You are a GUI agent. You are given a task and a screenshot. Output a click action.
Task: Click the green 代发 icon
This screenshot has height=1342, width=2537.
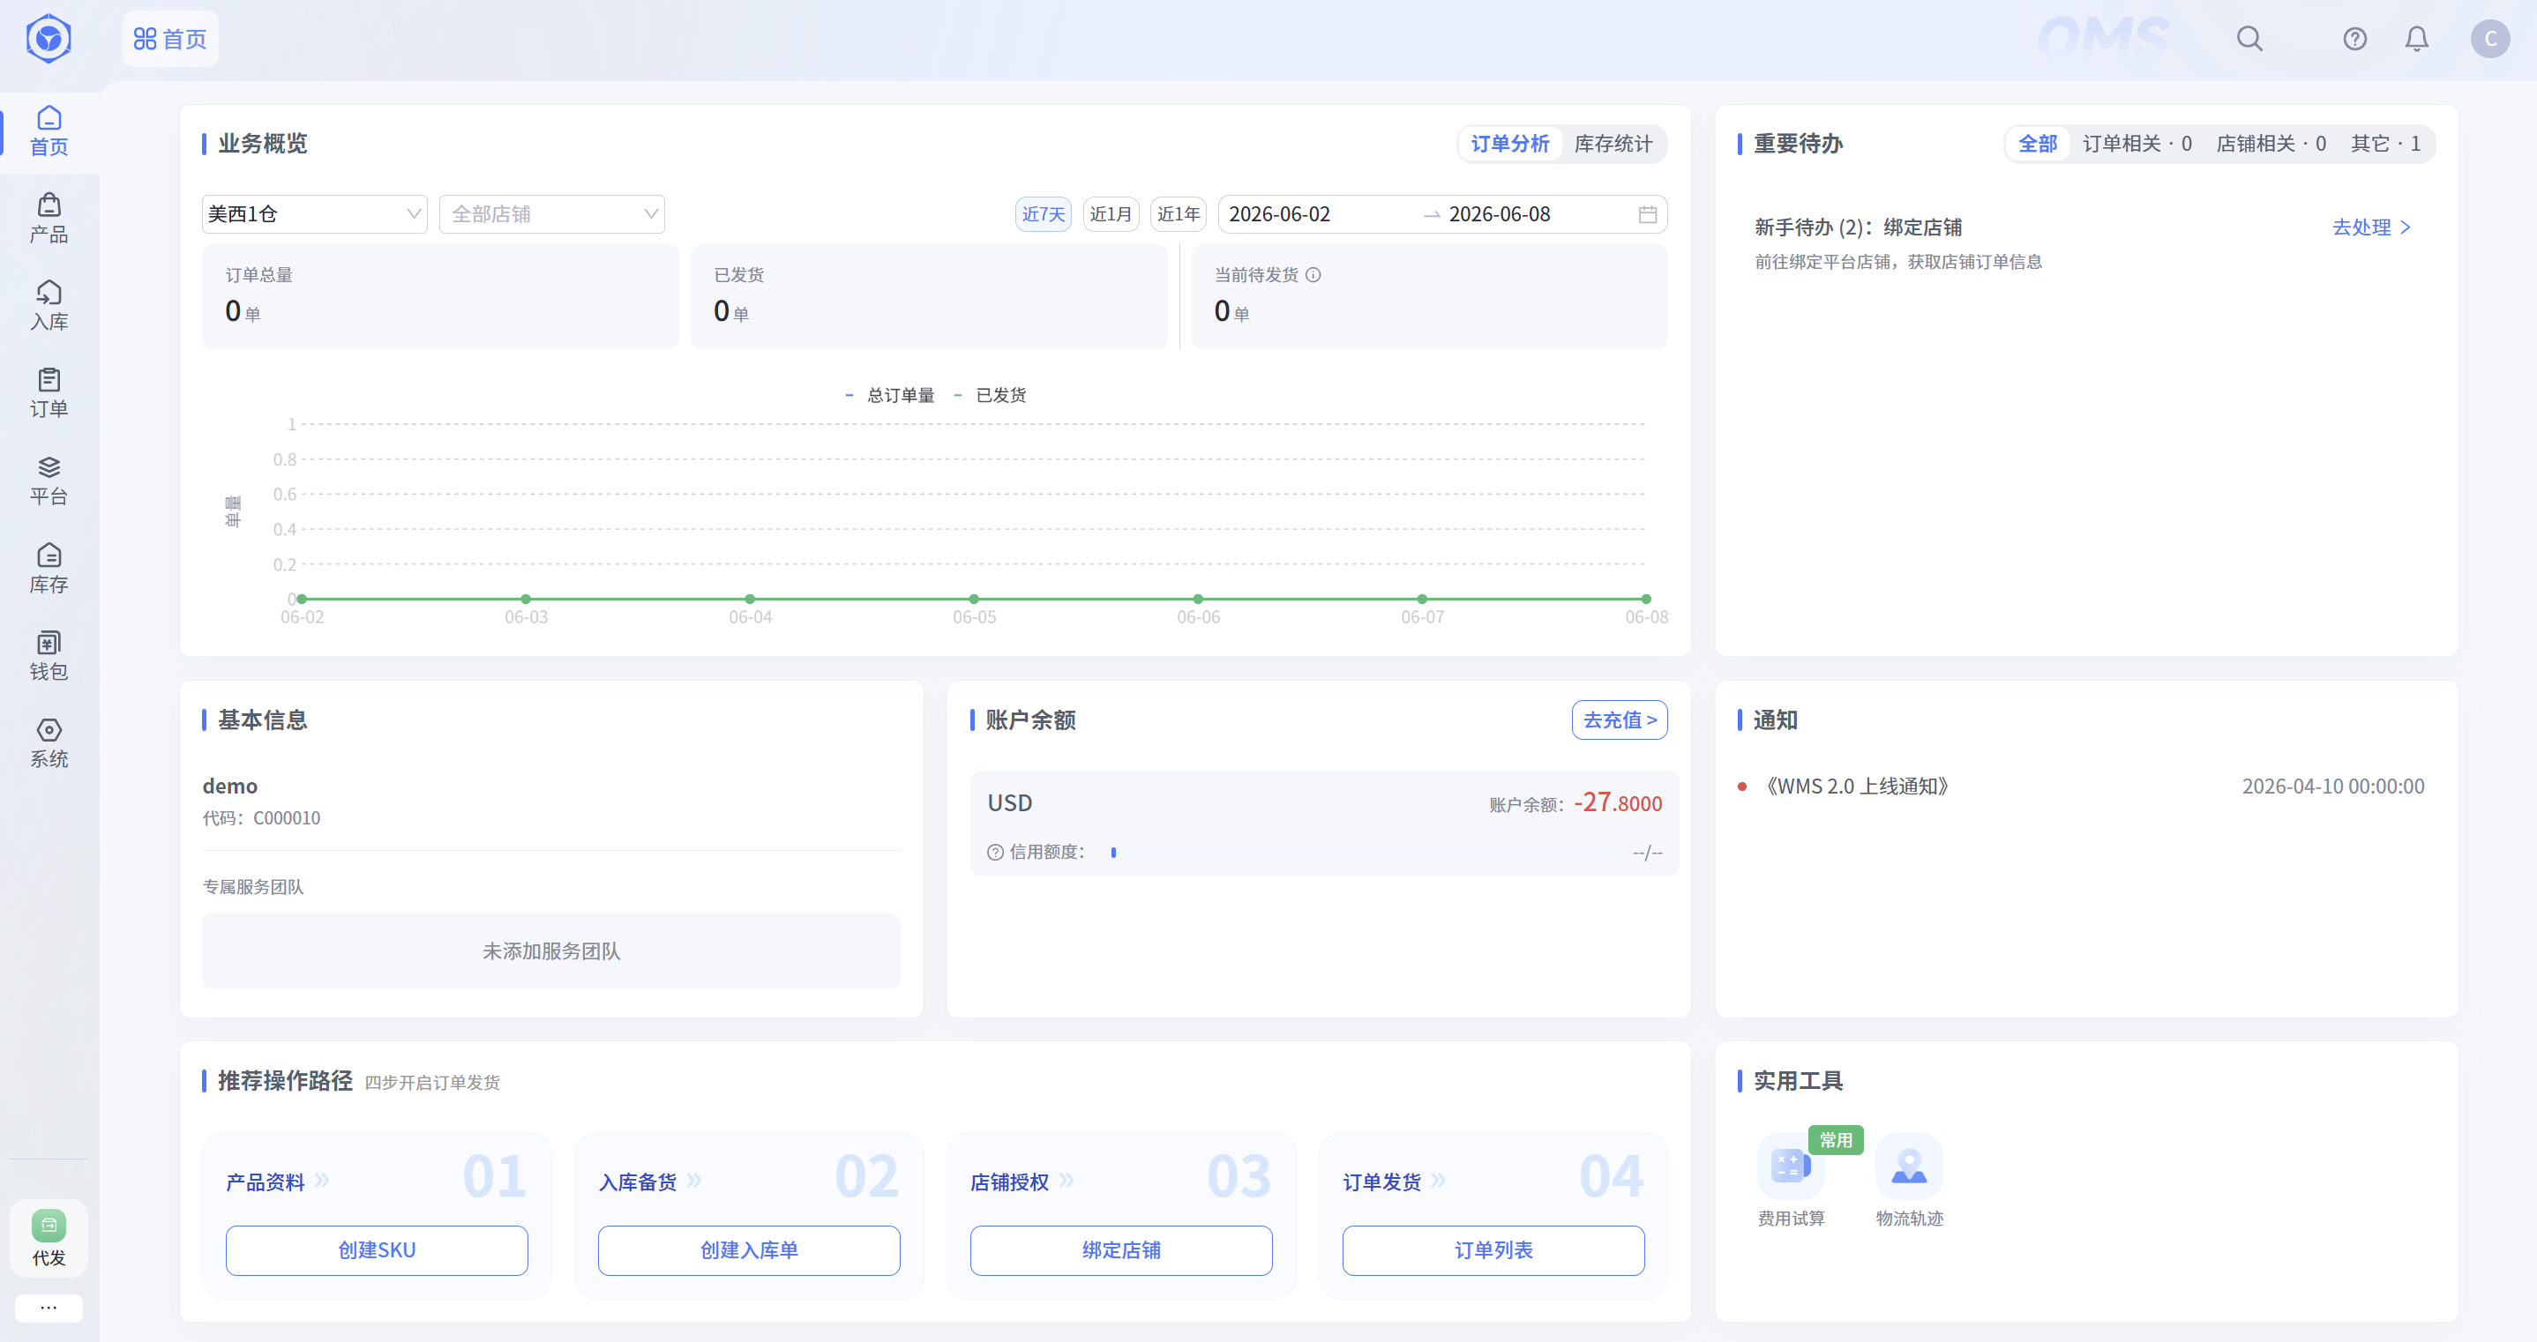[49, 1226]
